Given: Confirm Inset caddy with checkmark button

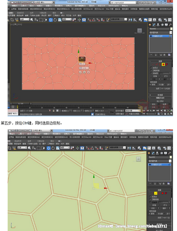Looking at the screenshot, I should click(x=80, y=72).
